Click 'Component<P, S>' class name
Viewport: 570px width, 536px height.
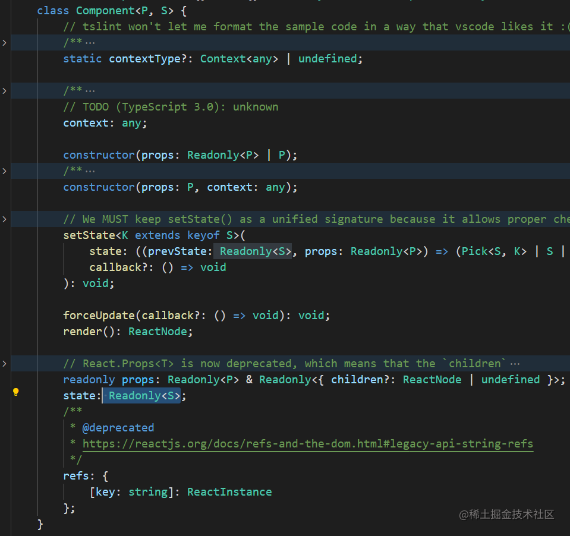coord(125,11)
